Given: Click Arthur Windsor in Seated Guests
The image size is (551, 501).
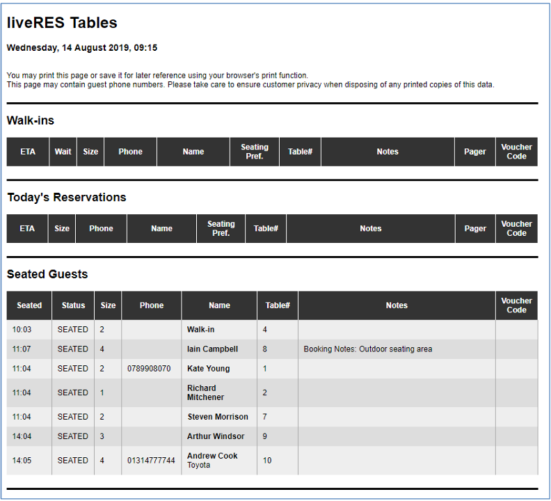Looking at the screenshot, I should 216,436.
